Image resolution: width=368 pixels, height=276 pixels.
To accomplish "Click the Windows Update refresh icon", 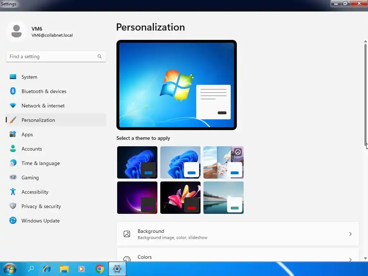I will 13,220.
